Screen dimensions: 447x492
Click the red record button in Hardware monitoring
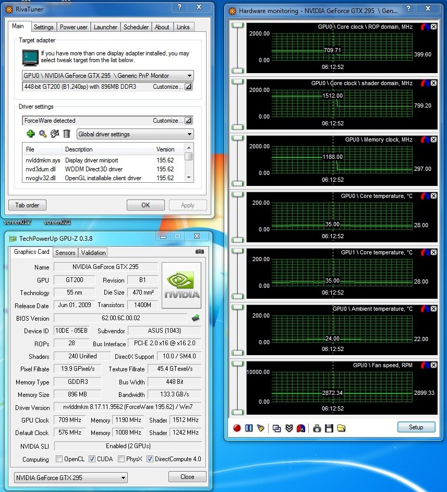pyautogui.click(x=237, y=428)
